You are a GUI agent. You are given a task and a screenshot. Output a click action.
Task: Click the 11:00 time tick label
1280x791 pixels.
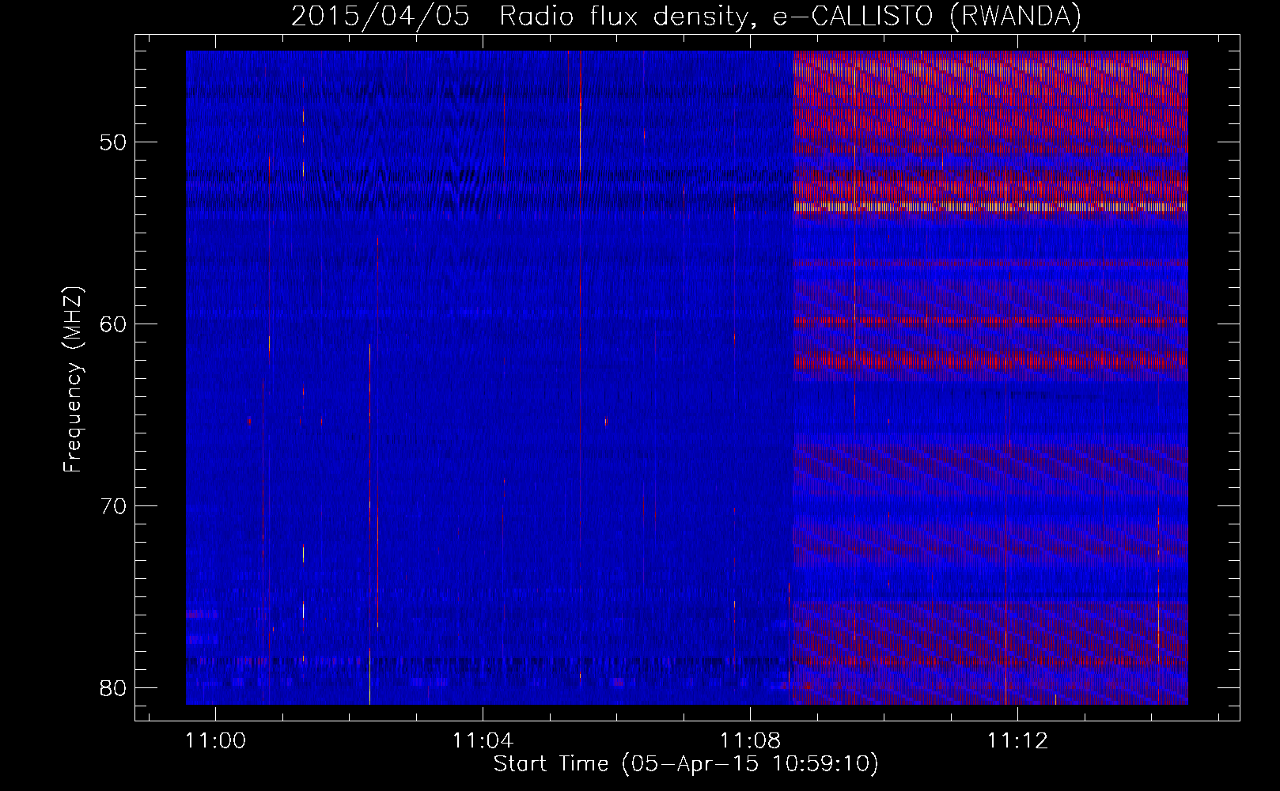pyautogui.click(x=215, y=742)
